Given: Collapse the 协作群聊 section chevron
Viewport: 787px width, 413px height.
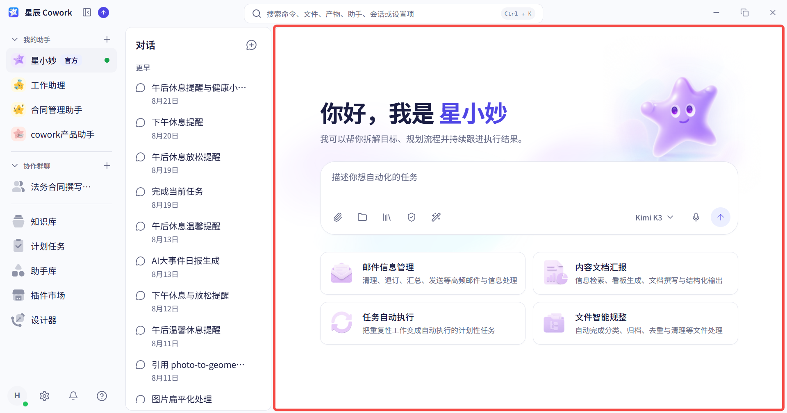Looking at the screenshot, I should click(x=15, y=166).
